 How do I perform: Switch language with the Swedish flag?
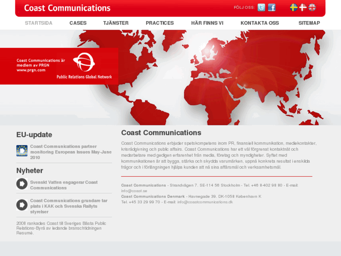point(294,8)
